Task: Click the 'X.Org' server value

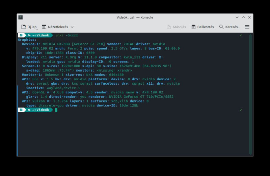Action: [71, 57]
